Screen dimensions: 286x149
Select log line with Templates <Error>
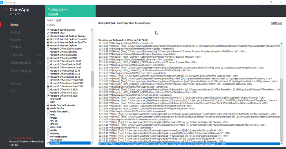[188, 100]
